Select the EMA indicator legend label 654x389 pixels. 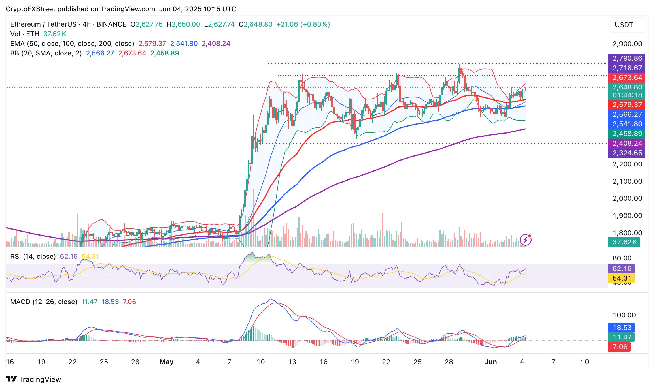pos(72,44)
